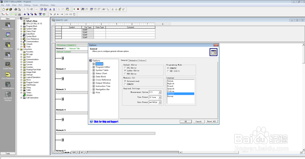Select Navigation Bar in Options tree
305x159 pixels.
(x=103, y=89)
